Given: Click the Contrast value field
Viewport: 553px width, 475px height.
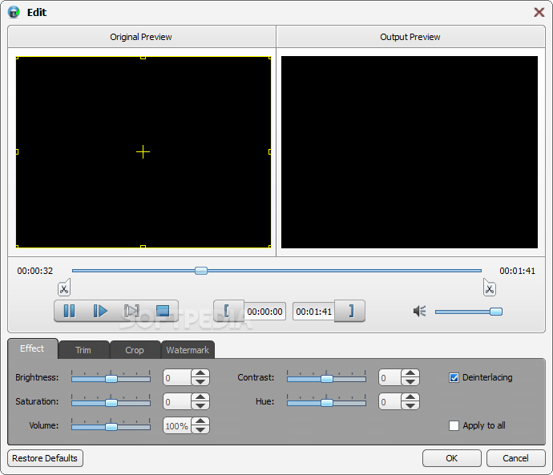Looking at the screenshot, I should tap(390, 378).
